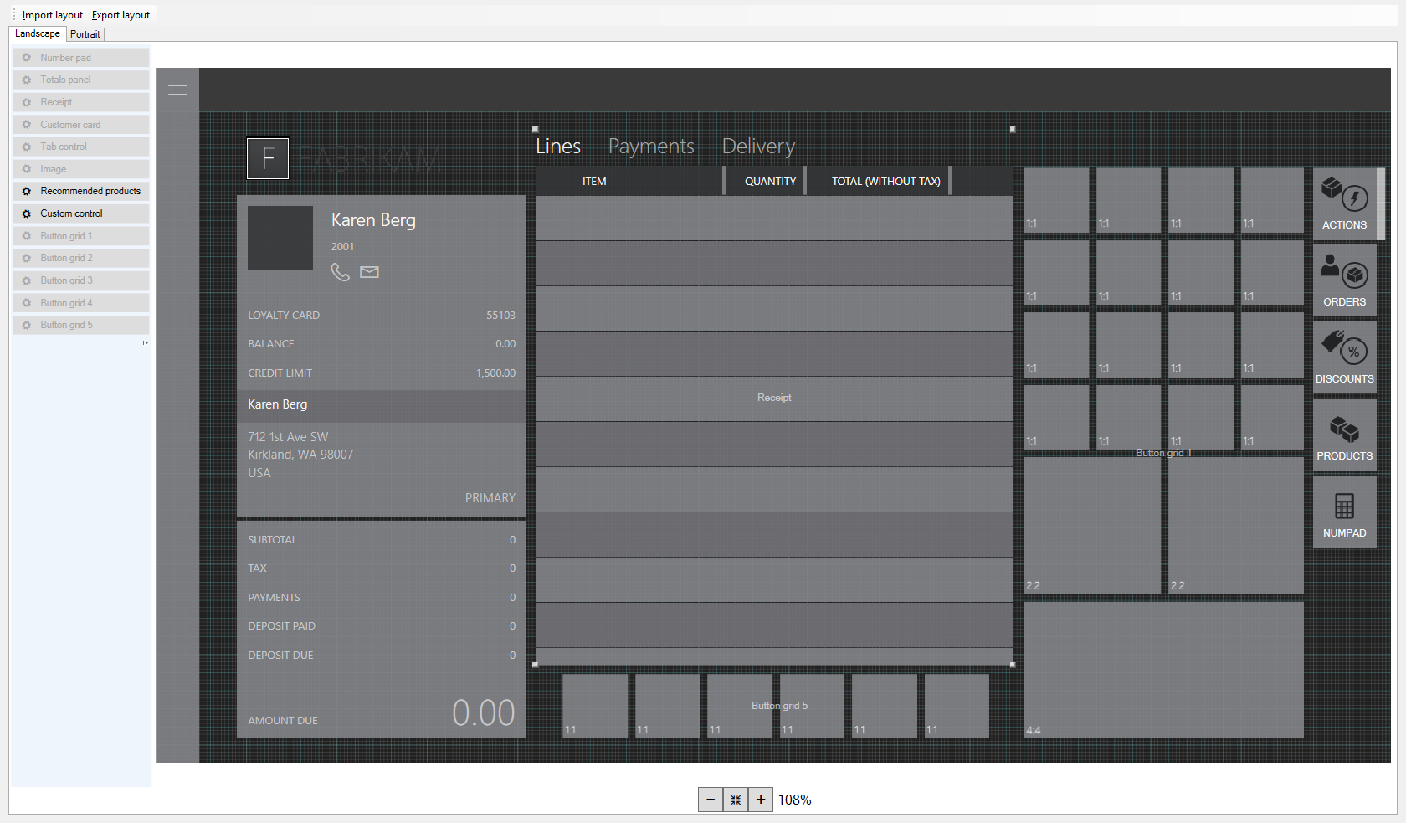Viewport: 1406px width, 823px height.
Task: Increase zoom with the plus button
Action: coord(760,800)
